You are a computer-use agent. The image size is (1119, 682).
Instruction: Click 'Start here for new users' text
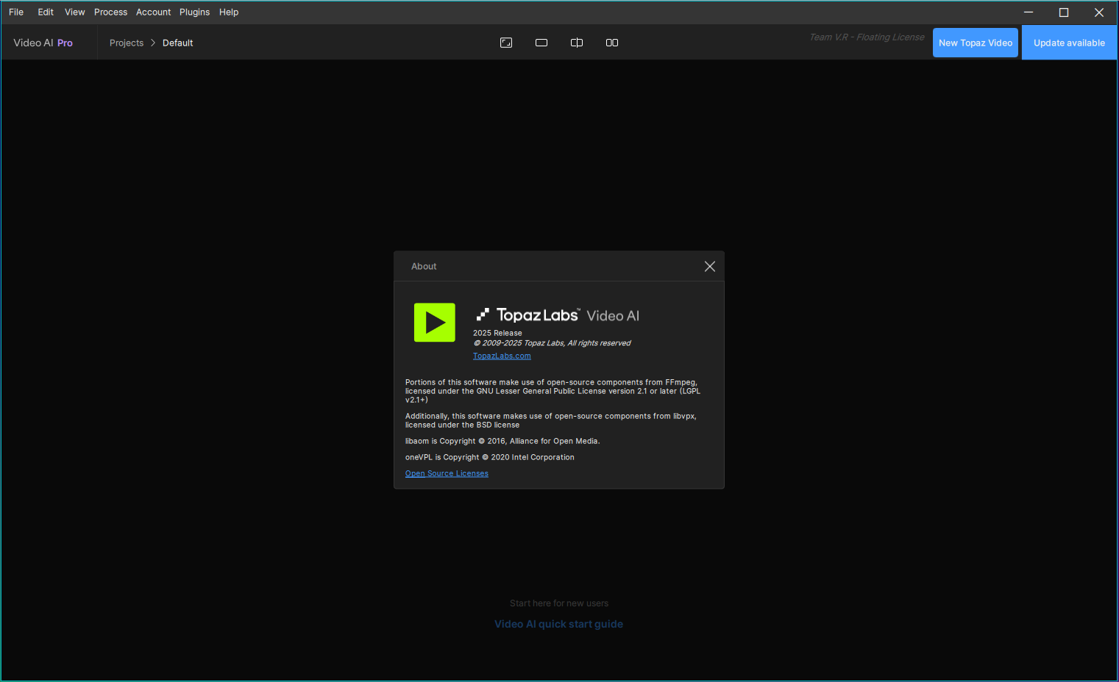coord(559,603)
